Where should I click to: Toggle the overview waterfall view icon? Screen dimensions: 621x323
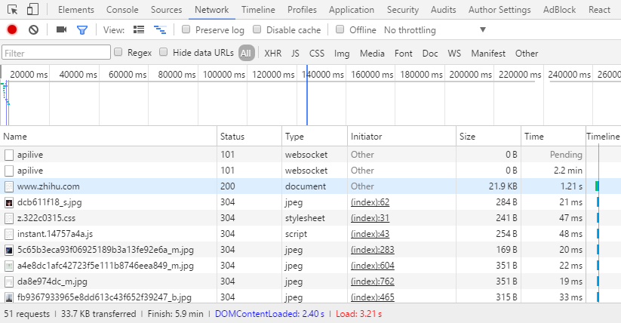pyautogui.click(x=160, y=29)
